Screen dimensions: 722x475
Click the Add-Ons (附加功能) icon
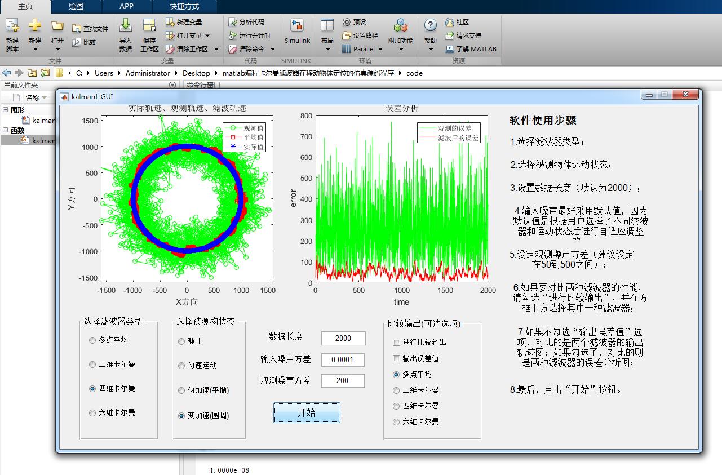(401, 25)
